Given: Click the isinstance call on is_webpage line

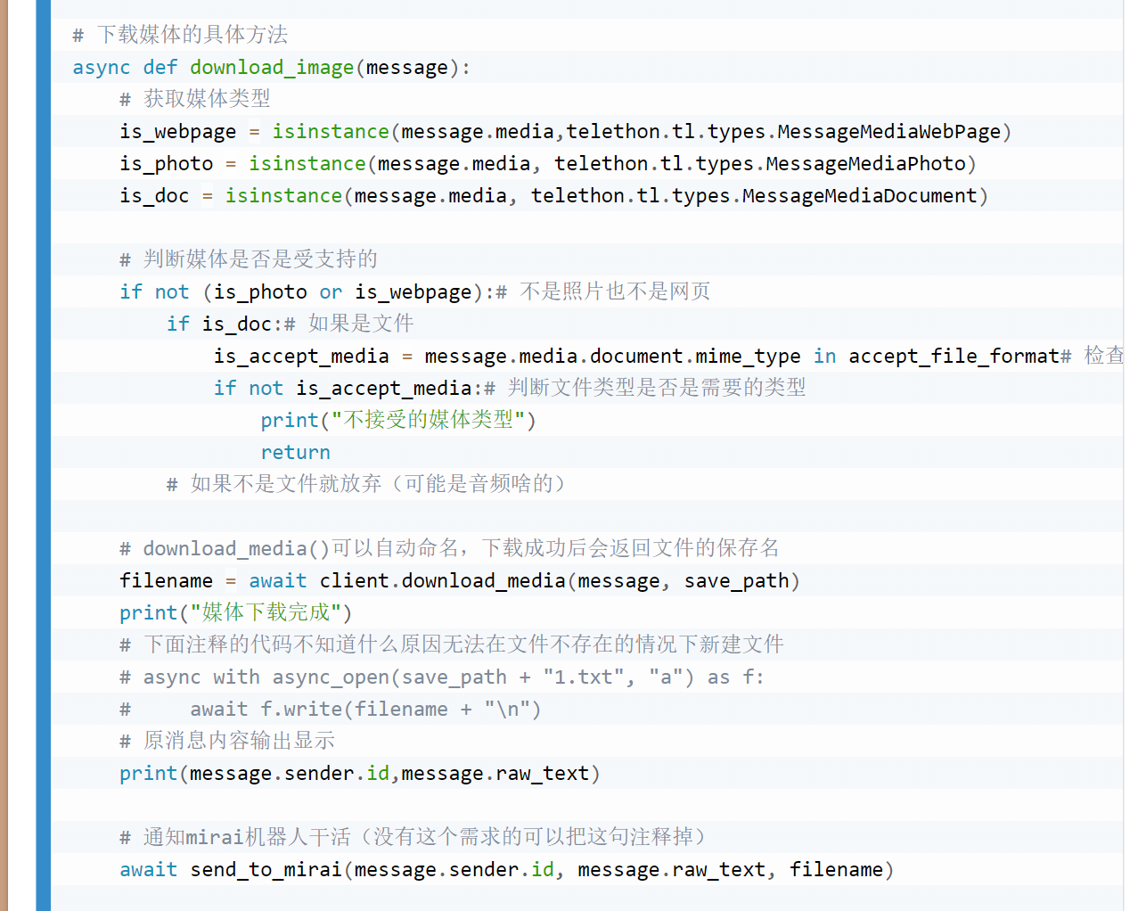Looking at the screenshot, I should tap(330, 131).
